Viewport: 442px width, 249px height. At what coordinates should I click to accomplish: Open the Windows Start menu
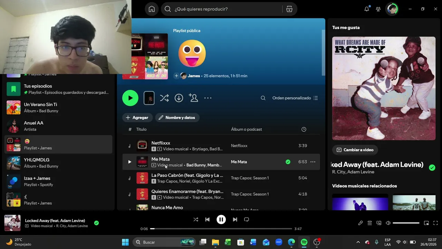(x=125, y=242)
